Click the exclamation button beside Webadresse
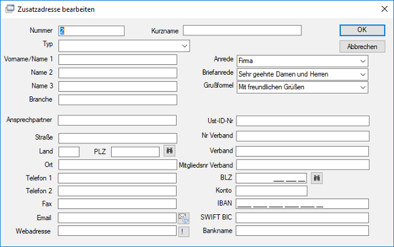 point(184,232)
